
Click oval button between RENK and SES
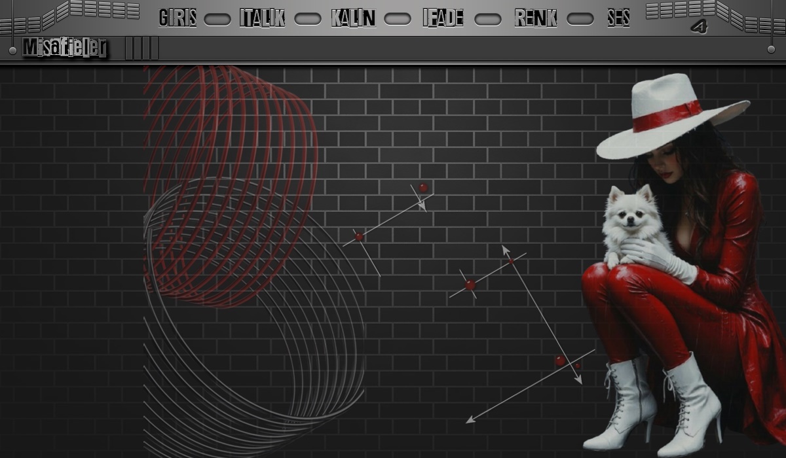tap(580, 20)
